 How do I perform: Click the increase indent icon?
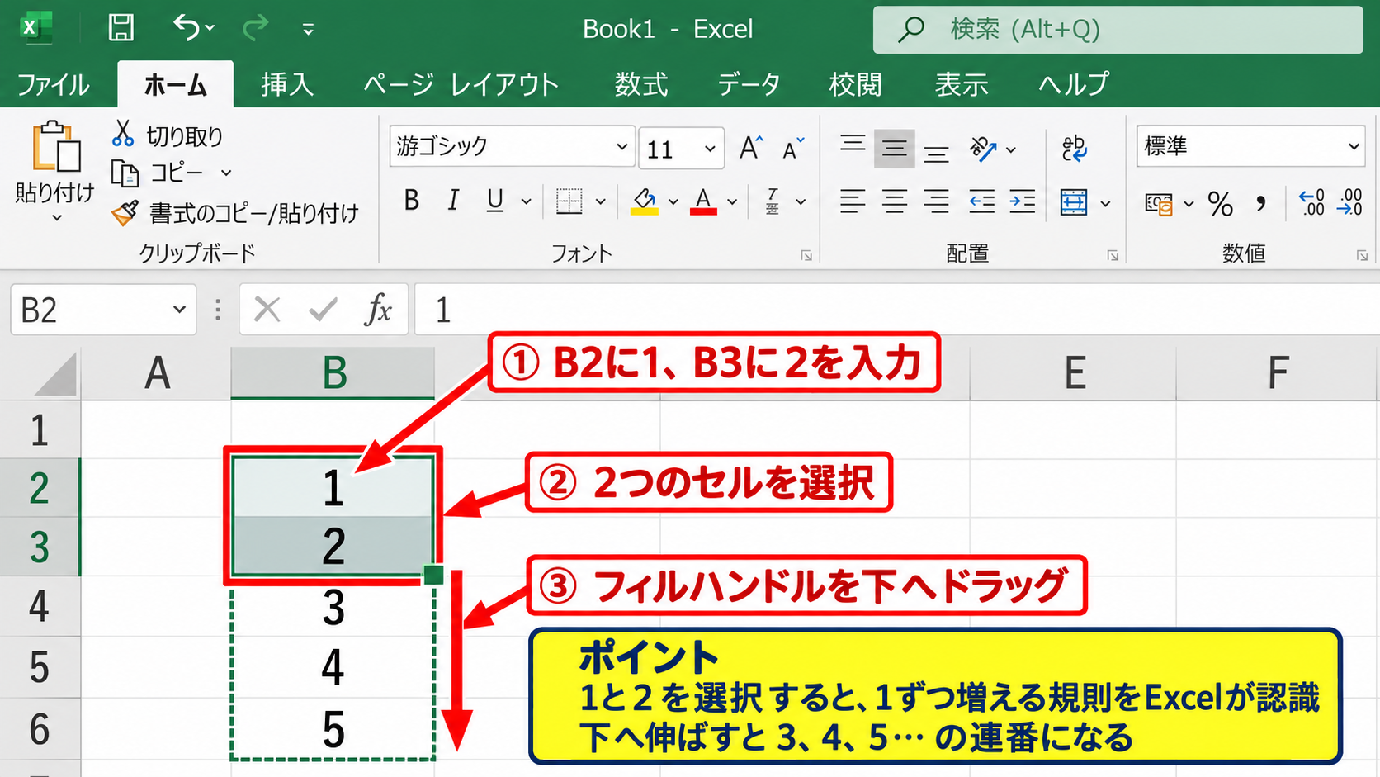(x=1023, y=201)
